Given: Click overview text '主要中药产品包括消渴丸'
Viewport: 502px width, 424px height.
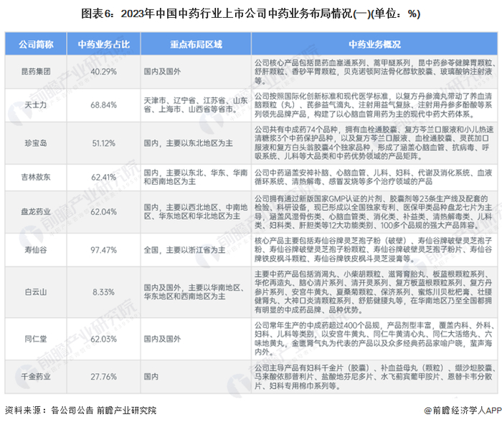Looking at the screenshot, I should pyautogui.click(x=374, y=292).
